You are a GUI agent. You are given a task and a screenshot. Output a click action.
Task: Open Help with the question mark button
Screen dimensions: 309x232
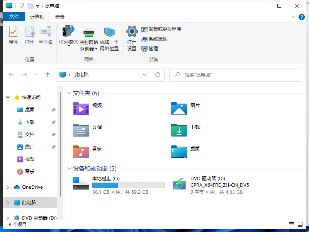click(302, 17)
